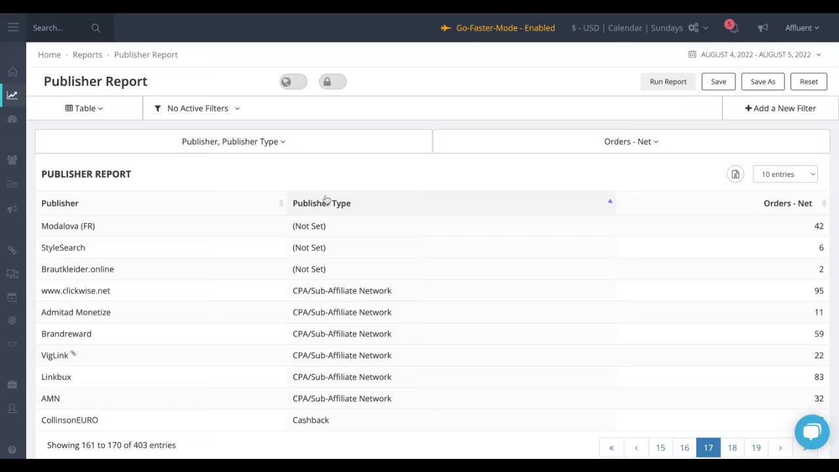The image size is (839, 472).
Task: Click the megaphone icon in the sidebar
Action: pos(12,209)
